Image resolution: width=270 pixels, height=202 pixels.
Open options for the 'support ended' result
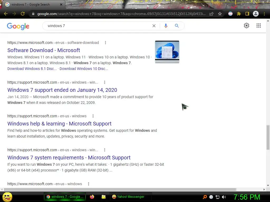coord(104,82)
